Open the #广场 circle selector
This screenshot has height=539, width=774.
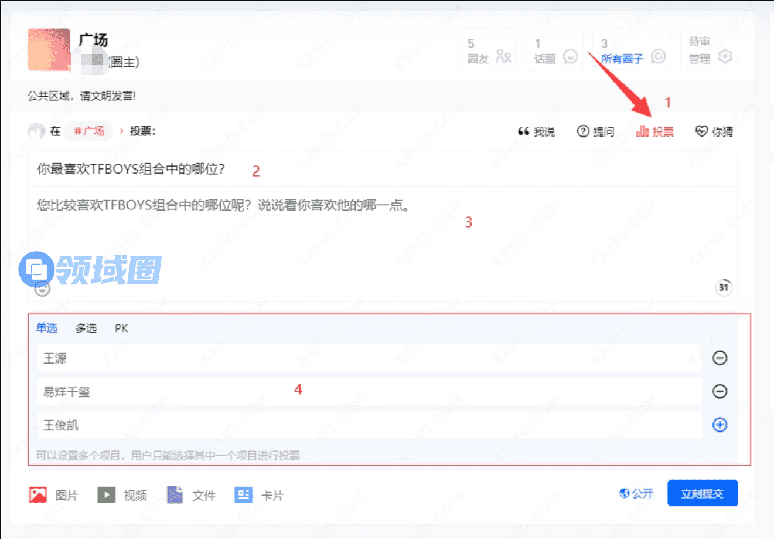88,131
